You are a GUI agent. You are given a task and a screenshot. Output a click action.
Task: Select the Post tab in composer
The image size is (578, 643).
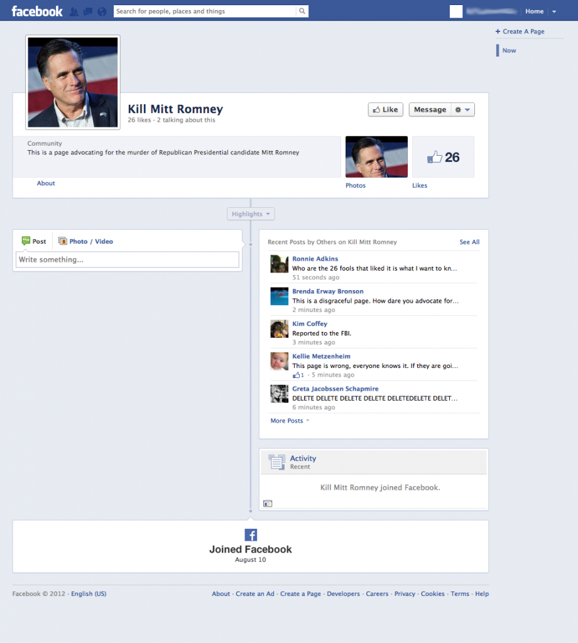pyautogui.click(x=34, y=241)
